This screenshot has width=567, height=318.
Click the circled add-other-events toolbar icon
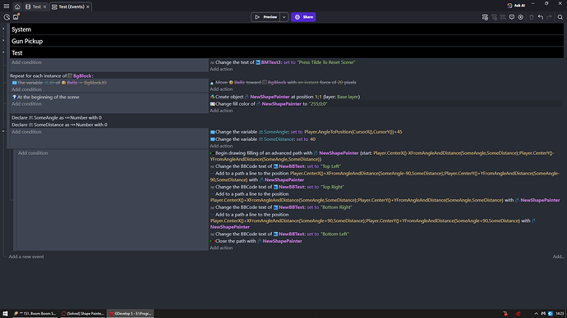pos(521,17)
